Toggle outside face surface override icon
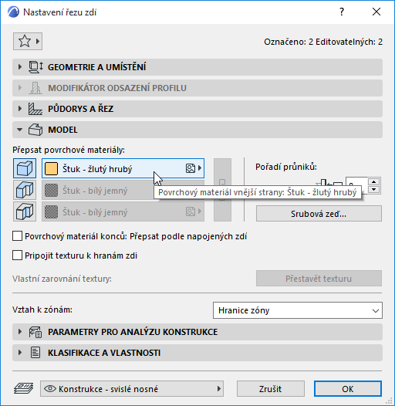Screen dimensions: 395x406 point(25,168)
